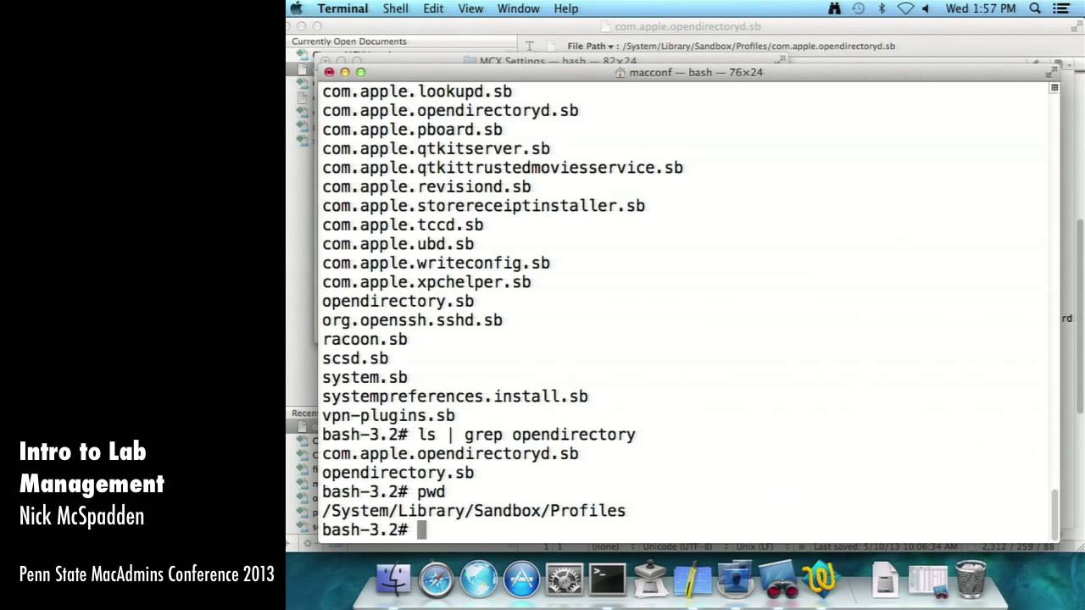Click com.apple.pboard.sb in the listing
The image size is (1085, 610).
tap(412, 130)
